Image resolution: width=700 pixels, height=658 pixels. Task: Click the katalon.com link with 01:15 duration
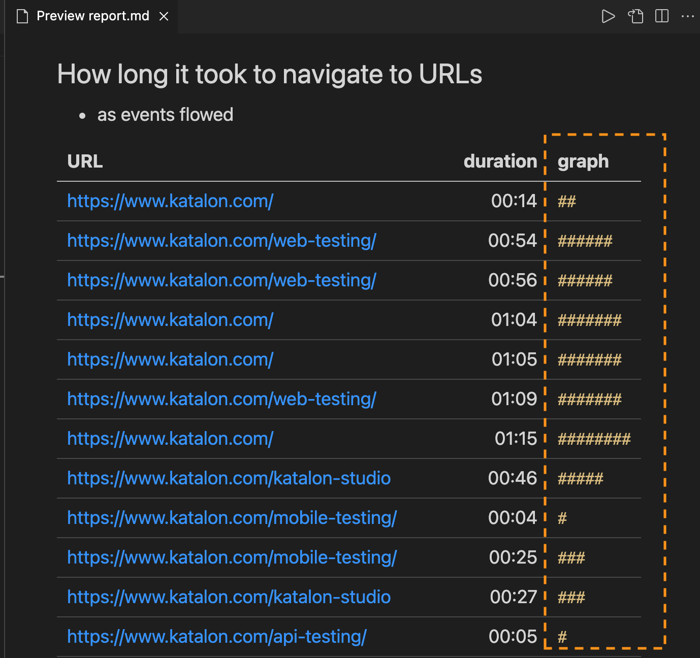coord(170,438)
